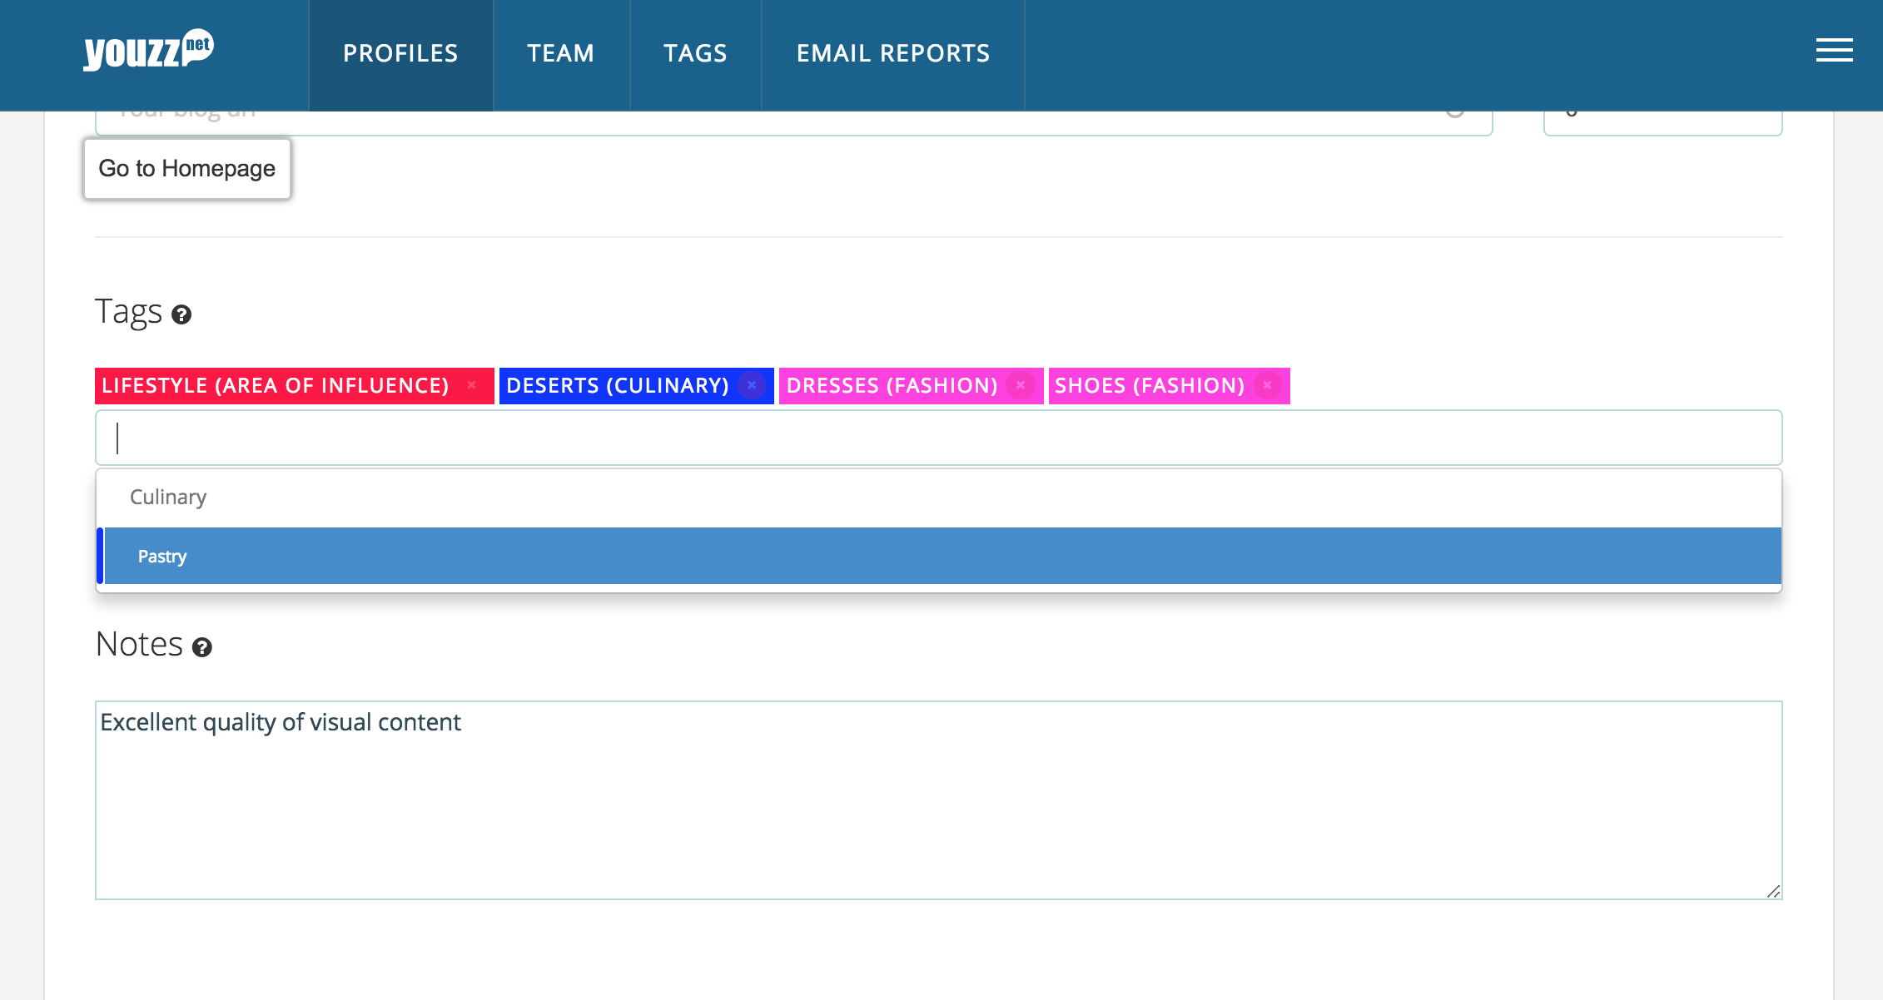Click the Notes textarea resize handle

coord(1773,891)
